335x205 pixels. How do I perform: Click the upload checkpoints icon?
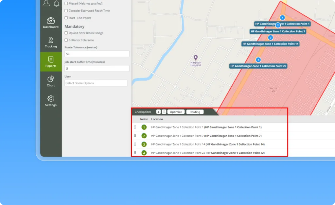[164, 112]
